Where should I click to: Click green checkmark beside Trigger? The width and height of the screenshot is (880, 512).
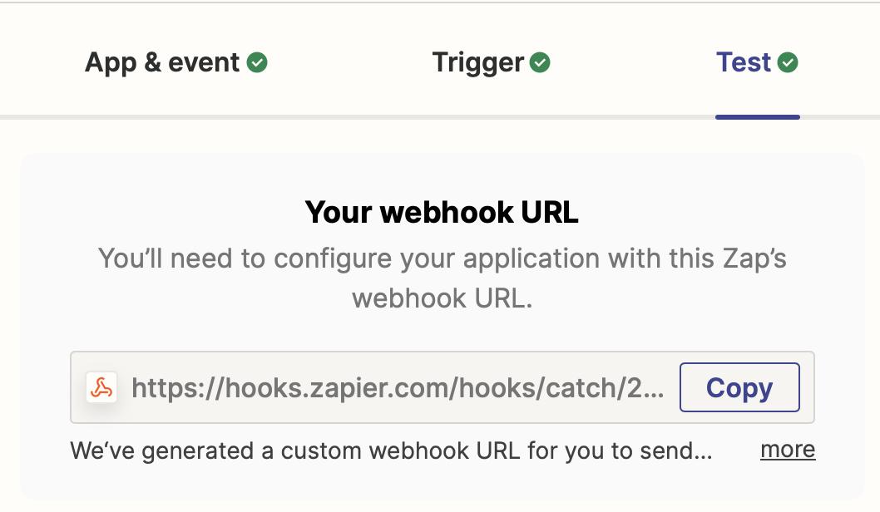coord(540,62)
